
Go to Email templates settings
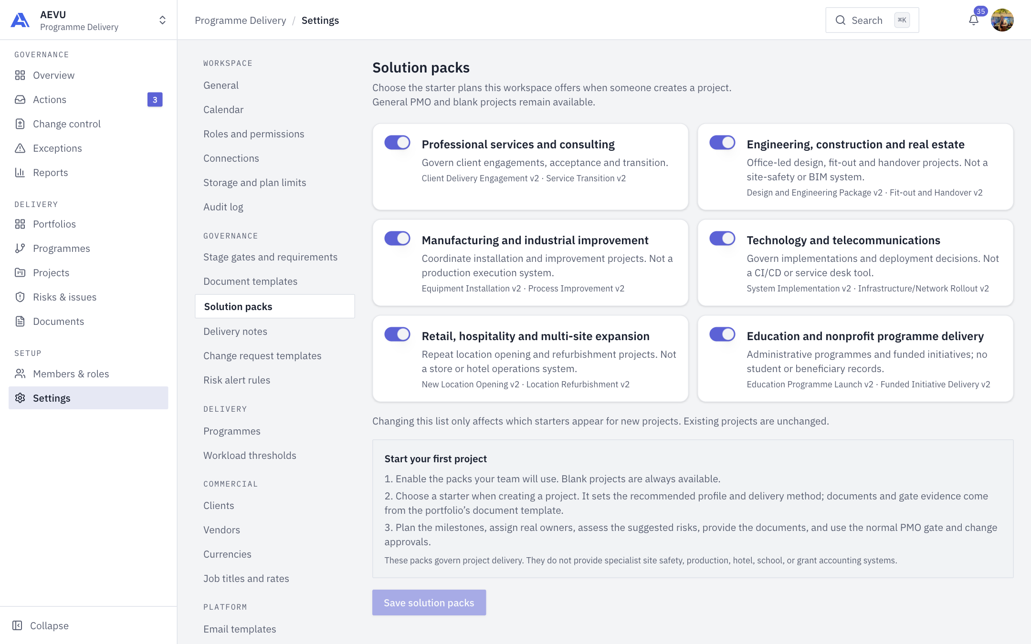point(240,629)
